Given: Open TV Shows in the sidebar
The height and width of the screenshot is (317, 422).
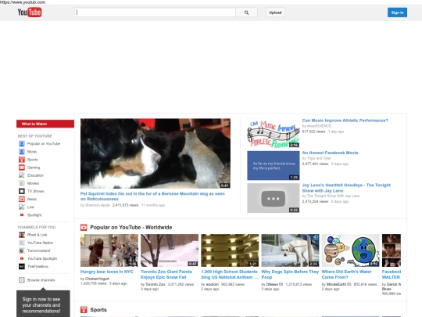Looking at the screenshot, I should point(35,191).
